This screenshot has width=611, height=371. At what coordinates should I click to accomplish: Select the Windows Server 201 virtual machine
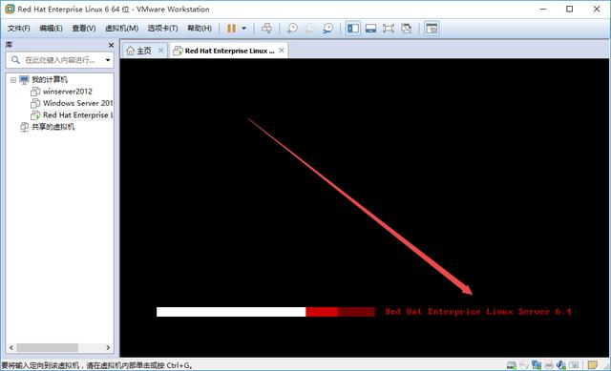[x=77, y=103]
